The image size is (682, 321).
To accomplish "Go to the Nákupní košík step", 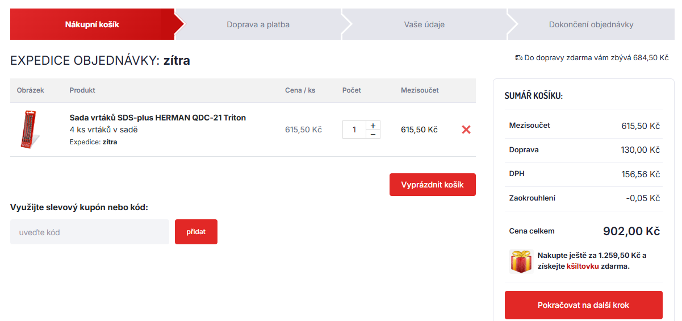I will [92, 24].
